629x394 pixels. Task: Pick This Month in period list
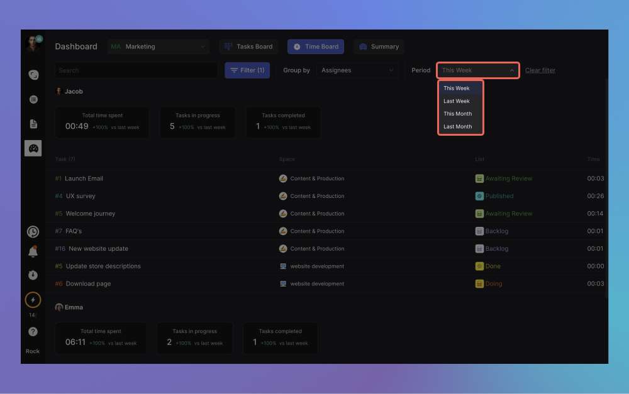[x=457, y=114]
